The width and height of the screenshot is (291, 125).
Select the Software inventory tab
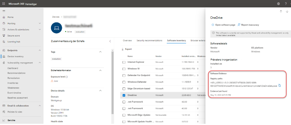pos(176,40)
